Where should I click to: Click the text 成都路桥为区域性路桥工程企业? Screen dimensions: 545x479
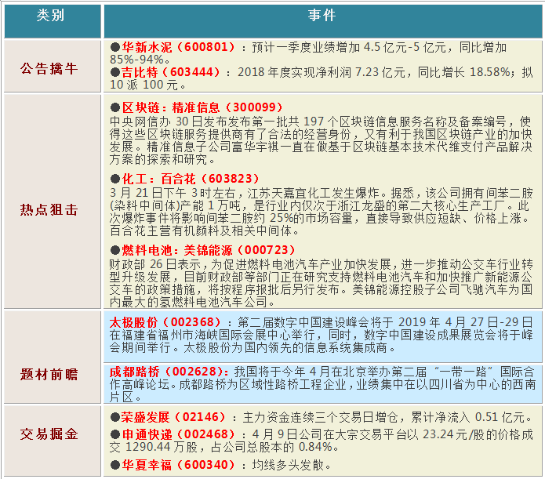(263, 384)
